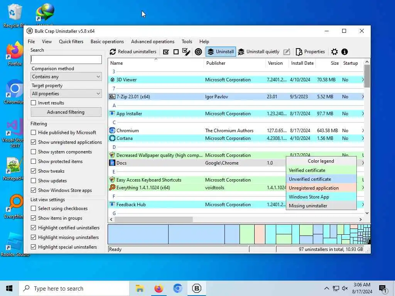Click the Notepad++ desktop shortcut

click(x=14, y=168)
